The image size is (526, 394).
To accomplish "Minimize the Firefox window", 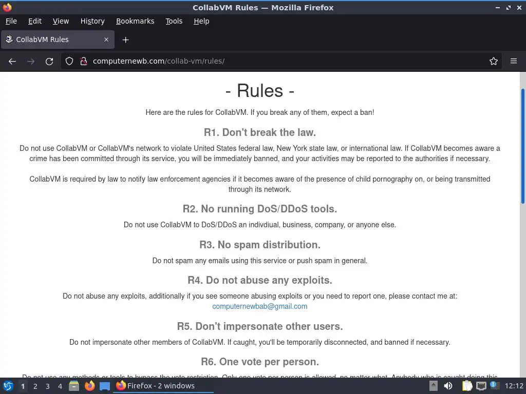I will click(x=497, y=7).
